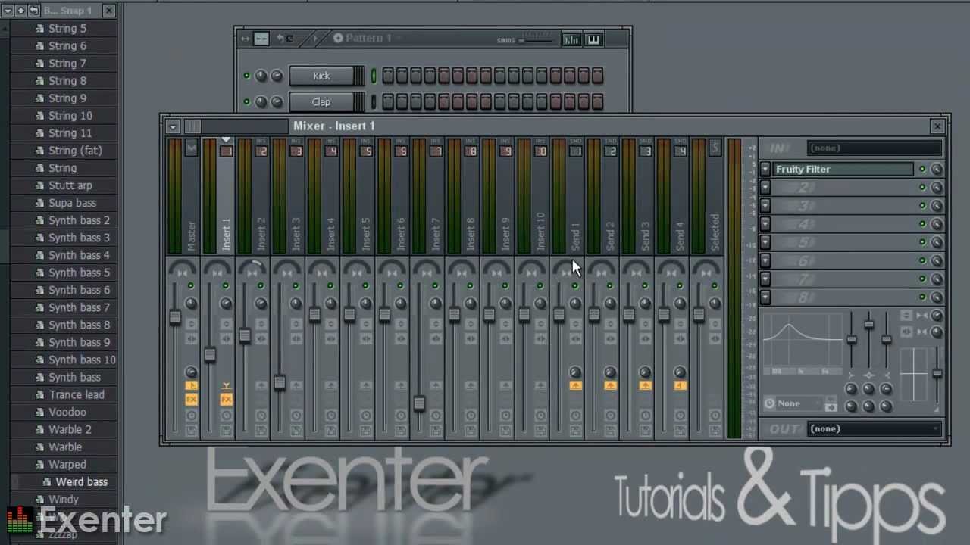
Task: Click the stereo pan crosshair pad in mixer
Action: tap(914, 373)
